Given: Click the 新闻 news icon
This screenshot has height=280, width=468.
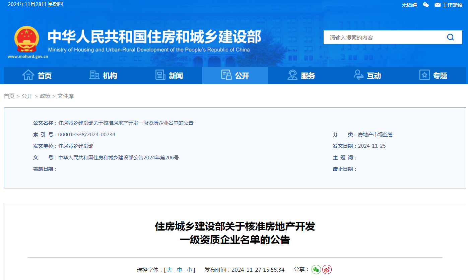Looking at the screenshot, I should coord(160,75).
